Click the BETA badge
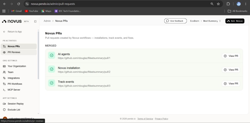 tap(26, 21)
